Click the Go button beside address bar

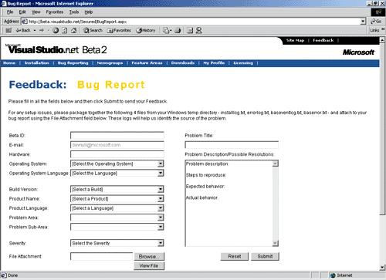click(376, 22)
